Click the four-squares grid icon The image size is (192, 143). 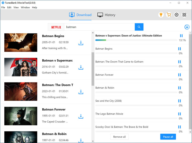(184, 15)
